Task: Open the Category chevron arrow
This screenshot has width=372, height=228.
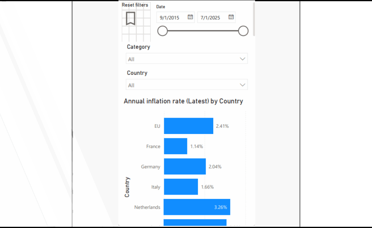Action: pos(242,58)
